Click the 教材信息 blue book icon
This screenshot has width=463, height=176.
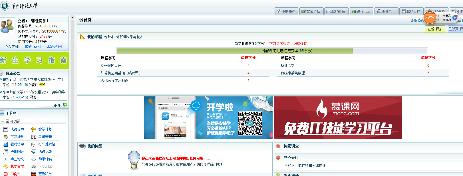(5, 144)
